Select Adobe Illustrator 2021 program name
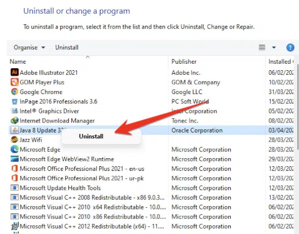Screen dimensions: 299x234 [49, 73]
